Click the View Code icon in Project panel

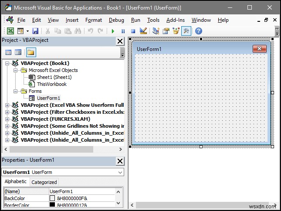[x=8, y=52]
